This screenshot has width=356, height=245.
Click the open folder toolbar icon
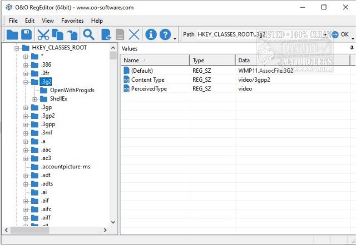pyautogui.click(x=12, y=34)
